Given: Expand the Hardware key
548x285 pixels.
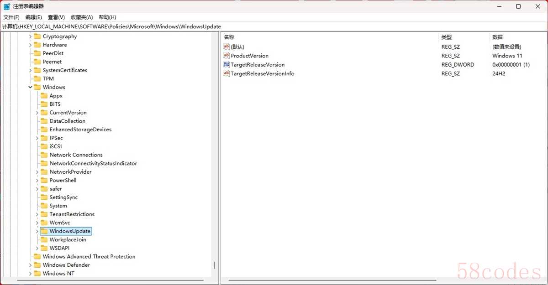Looking at the screenshot, I should pyautogui.click(x=31, y=45).
